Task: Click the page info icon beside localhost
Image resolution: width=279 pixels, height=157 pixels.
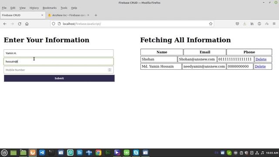Action: (59, 24)
